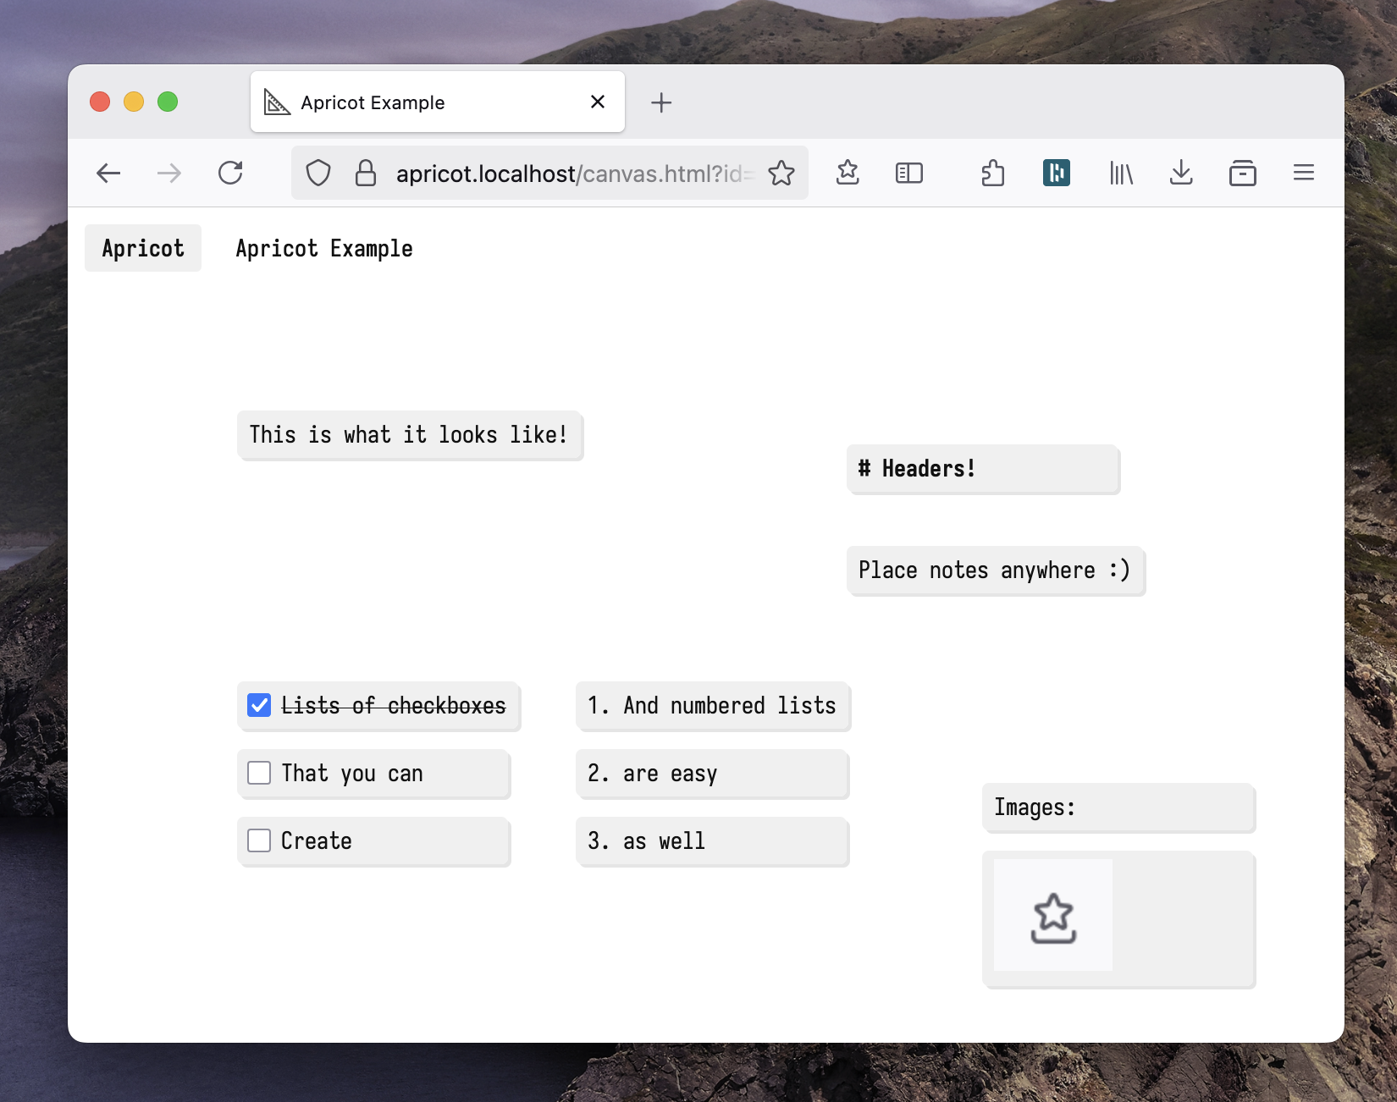Open the extensions puzzle icon
The width and height of the screenshot is (1397, 1102).
[x=992, y=174]
